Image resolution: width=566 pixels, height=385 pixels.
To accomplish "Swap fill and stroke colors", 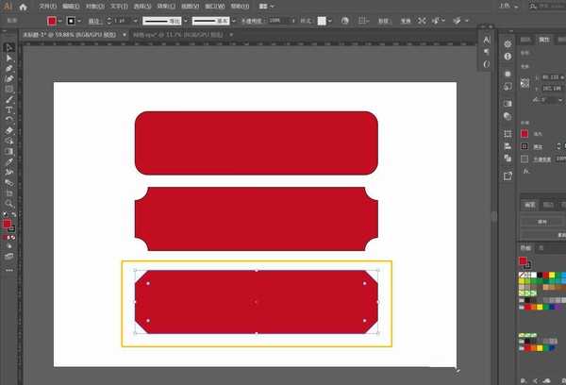I will point(14,214).
